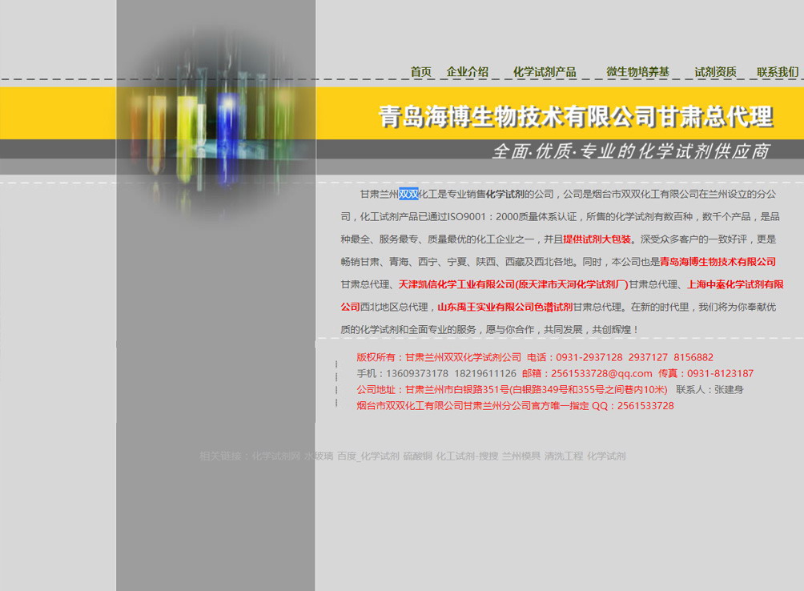Open the 首页 navigation menu item
Viewport: 804px width, 591px height.
[x=420, y=72]
